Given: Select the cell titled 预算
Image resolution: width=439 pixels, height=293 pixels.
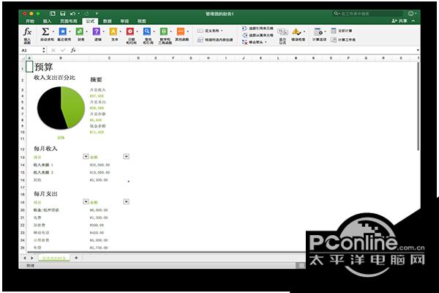Looking at the screenshot, I should tap(43, 67).
